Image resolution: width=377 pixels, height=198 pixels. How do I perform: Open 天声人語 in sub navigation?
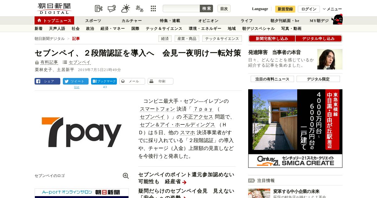pos(57,28)
